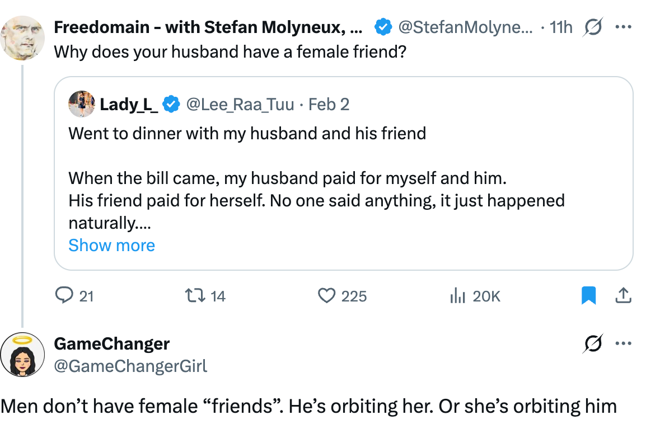
Task: Open Grok icon on GameChanger reply
Action: (x=592, y=344)
